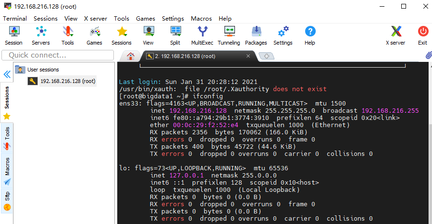Open the Games toolbar icon
Screen dimensions: 432x224
(95, 35)
